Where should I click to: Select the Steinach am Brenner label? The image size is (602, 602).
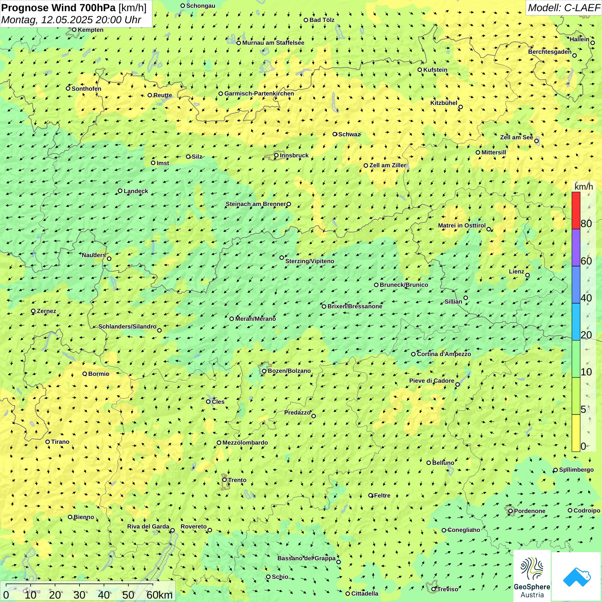point(255,204)
